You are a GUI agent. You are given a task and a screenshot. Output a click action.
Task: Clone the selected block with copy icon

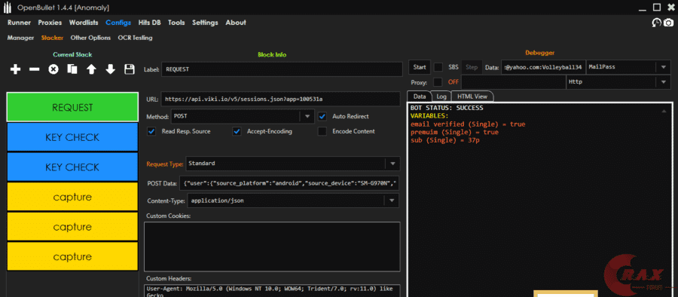(72, 69)
